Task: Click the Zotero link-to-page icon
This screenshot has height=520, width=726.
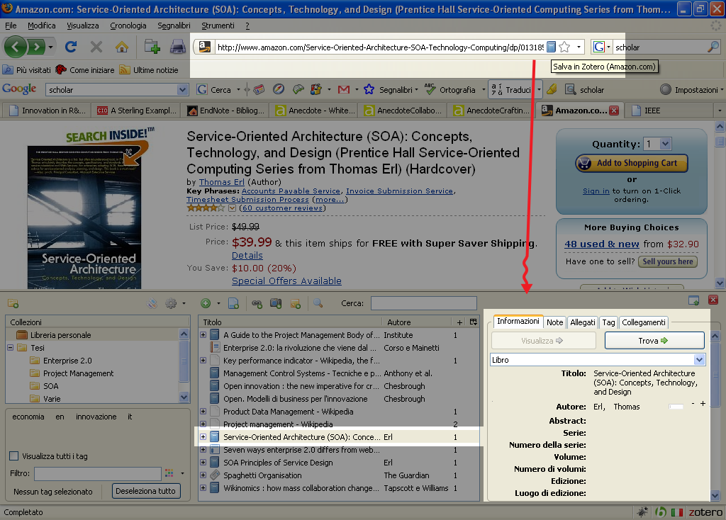Action: coord(257,303)
